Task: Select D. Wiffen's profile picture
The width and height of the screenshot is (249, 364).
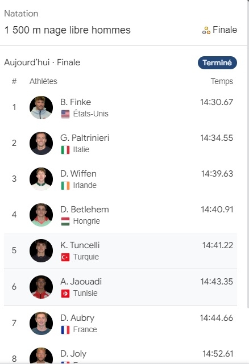Action: (x=41, y=179)
